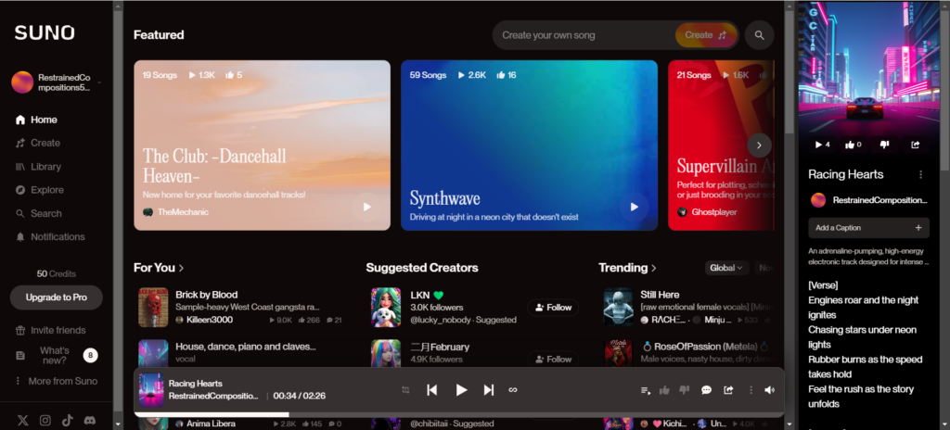Open Suno's X social link

(x=23, y=421)
